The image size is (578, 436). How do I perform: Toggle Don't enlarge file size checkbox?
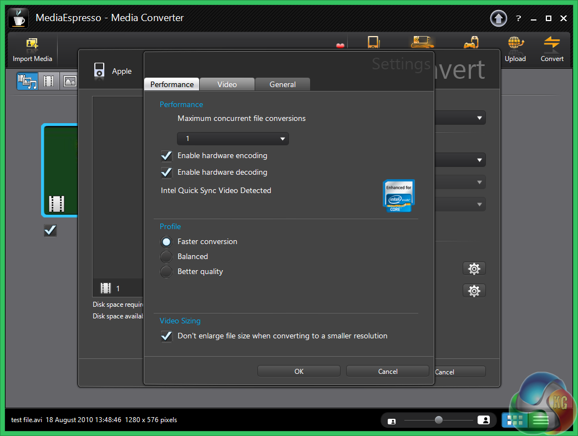click(x=166, y=336)
